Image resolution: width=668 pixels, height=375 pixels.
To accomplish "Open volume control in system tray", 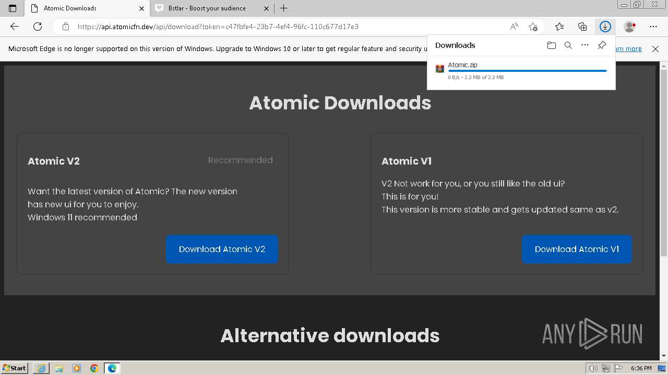I will tap(593, 368).
